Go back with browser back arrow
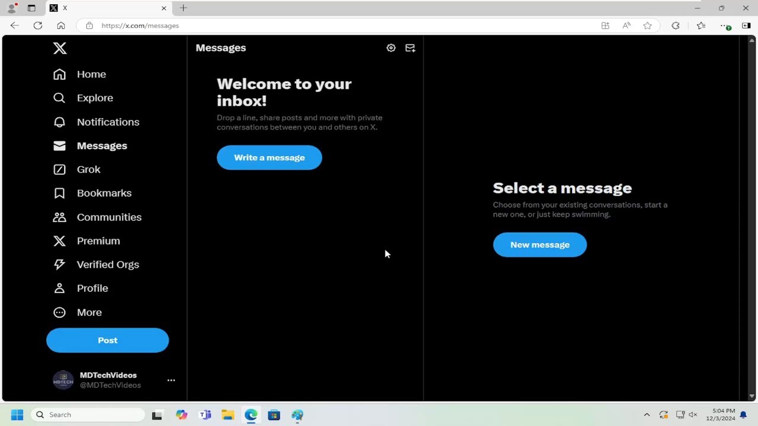Image resolution: width=758 pixels, height=426 pixels. (x=15, y=25)
